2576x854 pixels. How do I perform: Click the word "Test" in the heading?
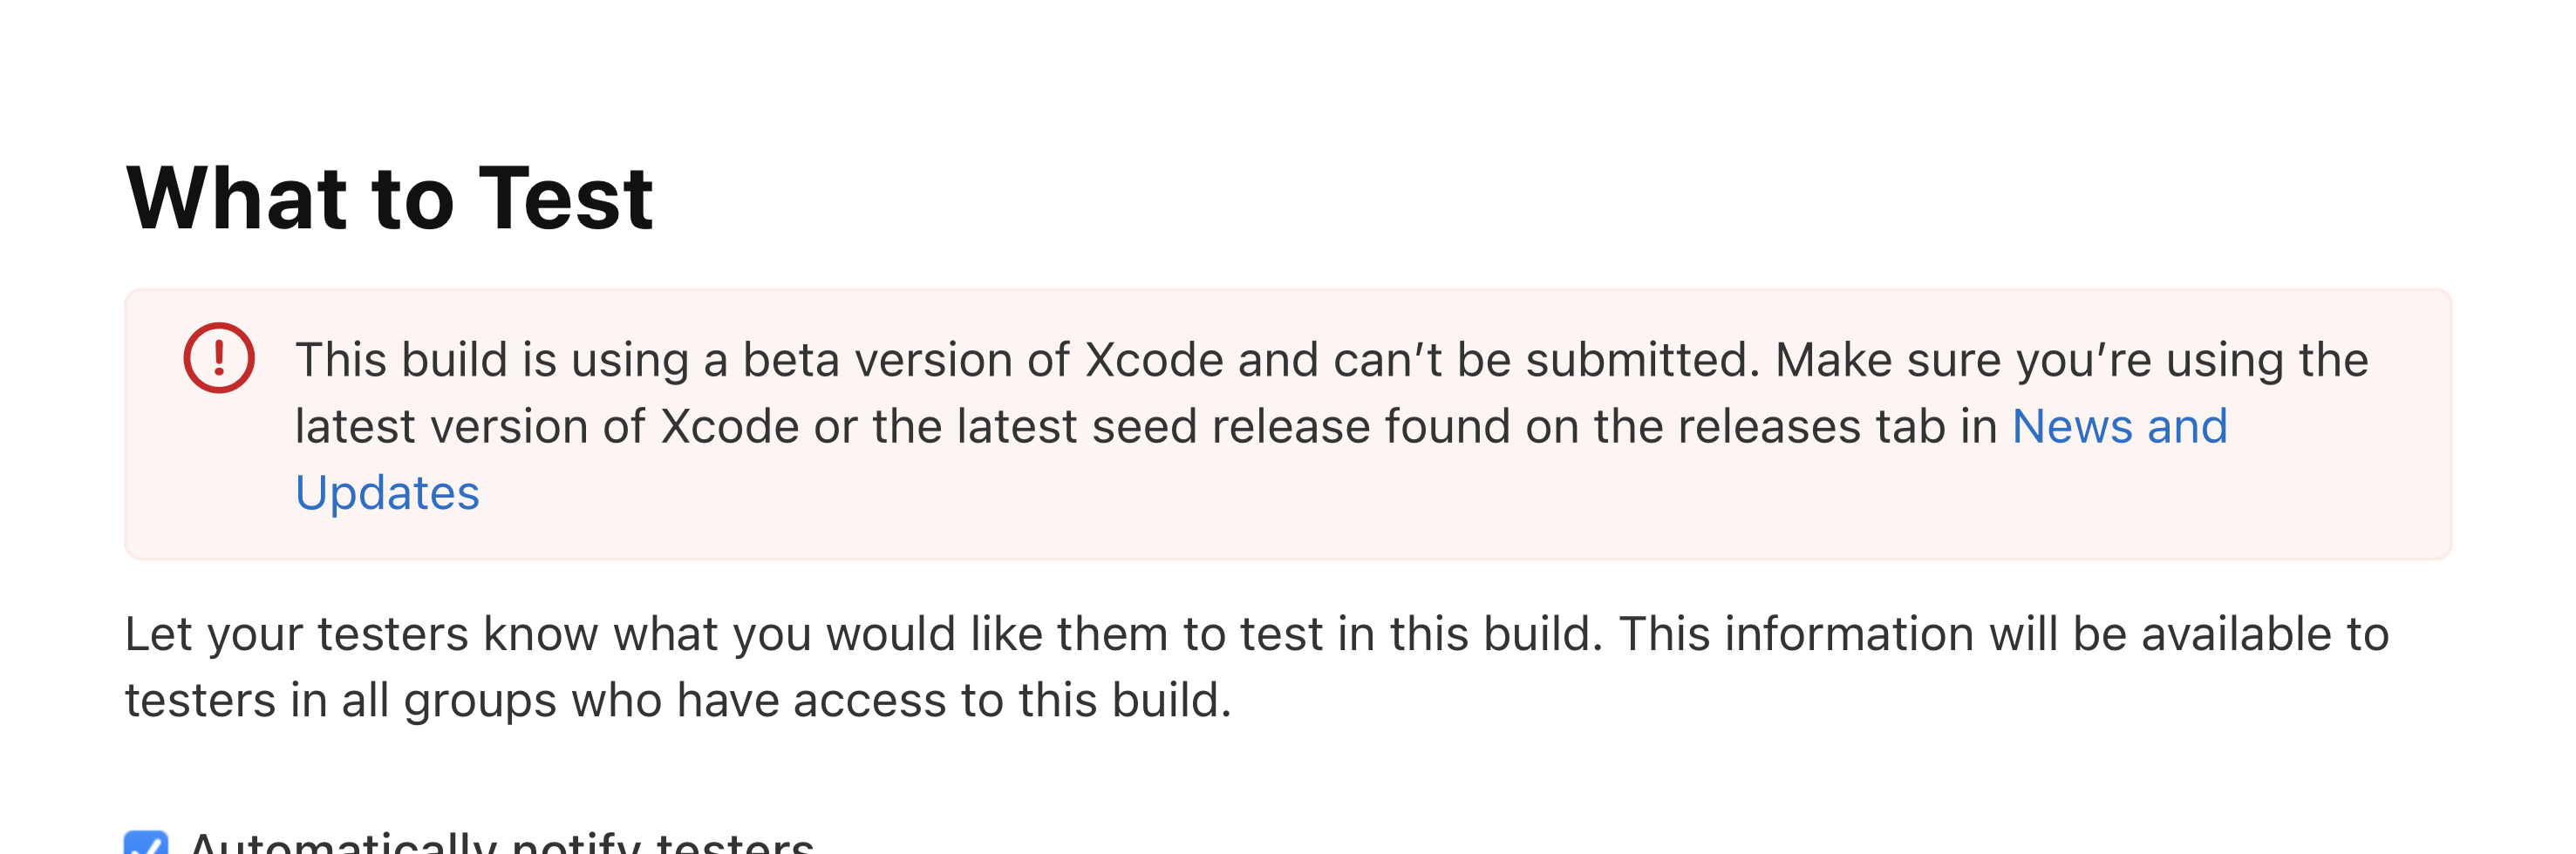[566, 198]
